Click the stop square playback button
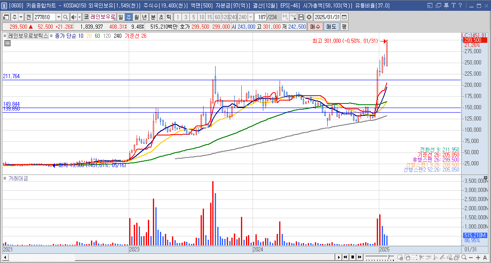This screenshot has width=491, height=263. (x=353, y=257)
